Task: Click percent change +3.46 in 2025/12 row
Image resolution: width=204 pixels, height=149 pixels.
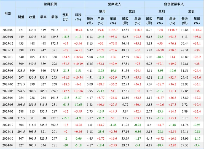Action: tap(78, 43)
